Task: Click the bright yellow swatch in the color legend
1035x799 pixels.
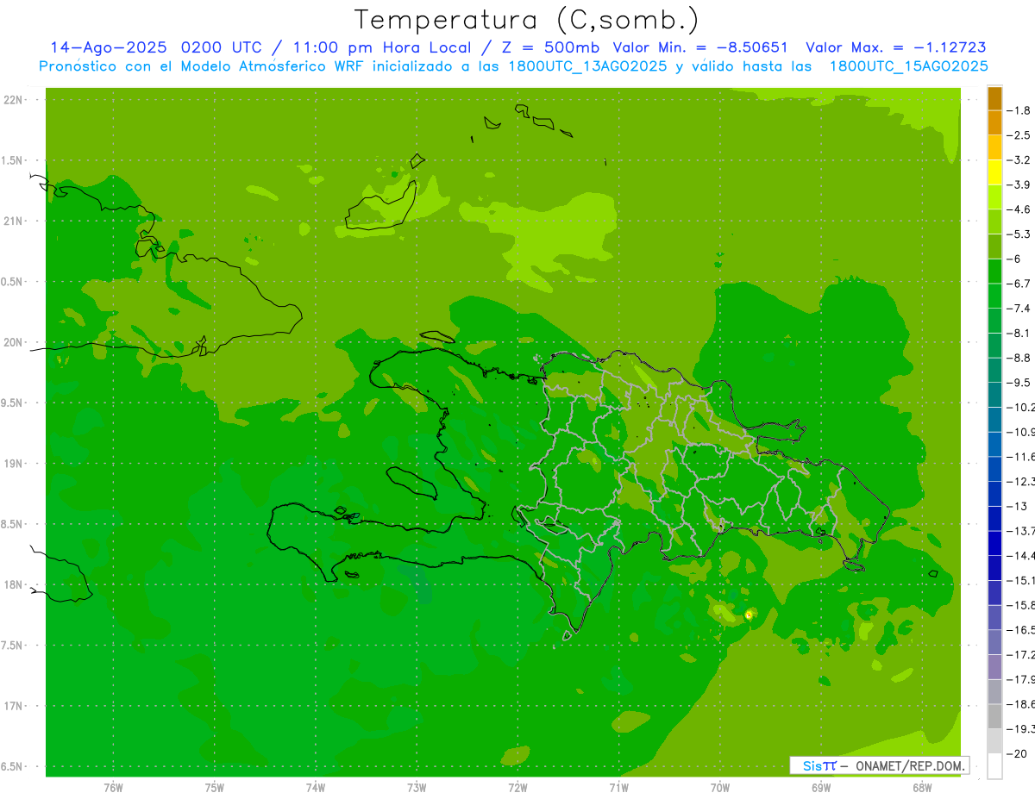Action: [x=994, y=172]
